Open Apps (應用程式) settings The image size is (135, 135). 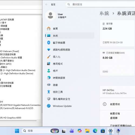coord(70,64)
